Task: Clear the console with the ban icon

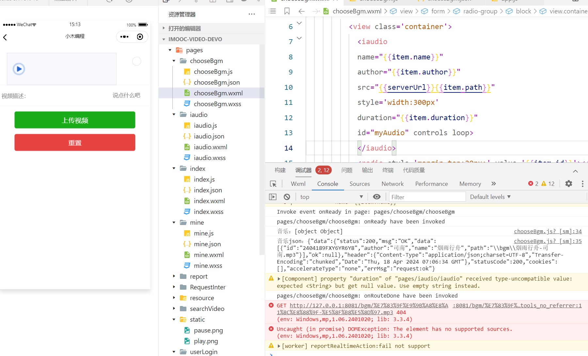Action: pos(287,197)
